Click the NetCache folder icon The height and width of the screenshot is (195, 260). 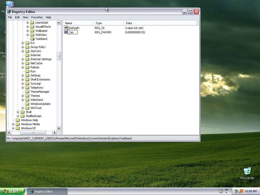coord(27,63)
